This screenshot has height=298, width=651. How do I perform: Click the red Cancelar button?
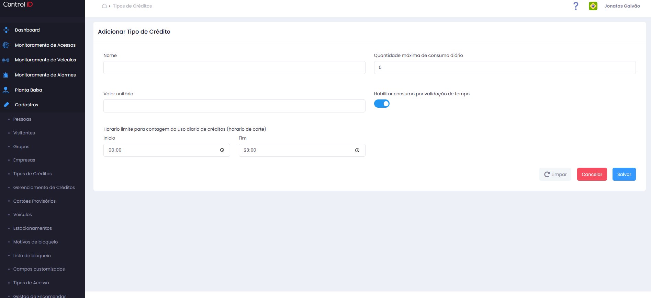(592, 174)
